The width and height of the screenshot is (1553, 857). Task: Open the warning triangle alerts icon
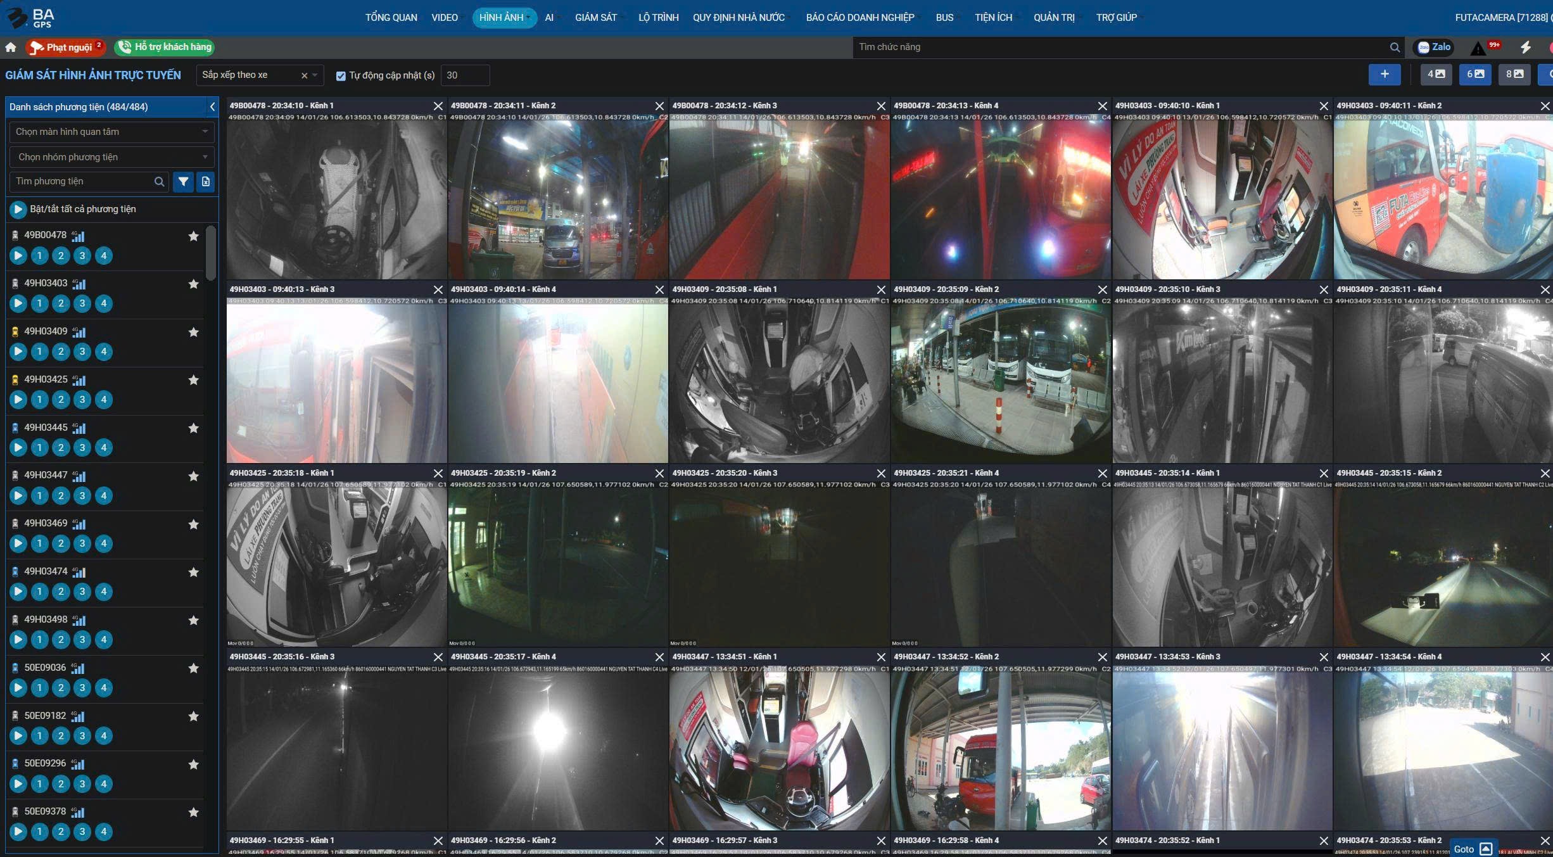(x=1478, y=48)
